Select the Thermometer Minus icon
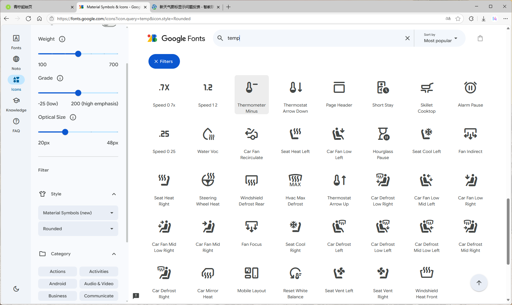Image resolution: width=512 pixels, height=305 pixels. tap(251, 95)
